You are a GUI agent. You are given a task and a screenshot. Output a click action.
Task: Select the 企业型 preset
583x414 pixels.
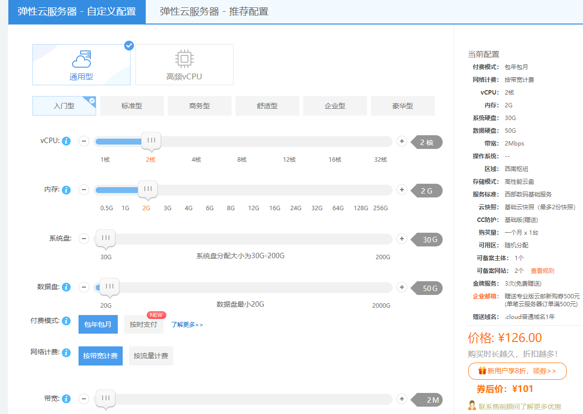click(335, 106)
